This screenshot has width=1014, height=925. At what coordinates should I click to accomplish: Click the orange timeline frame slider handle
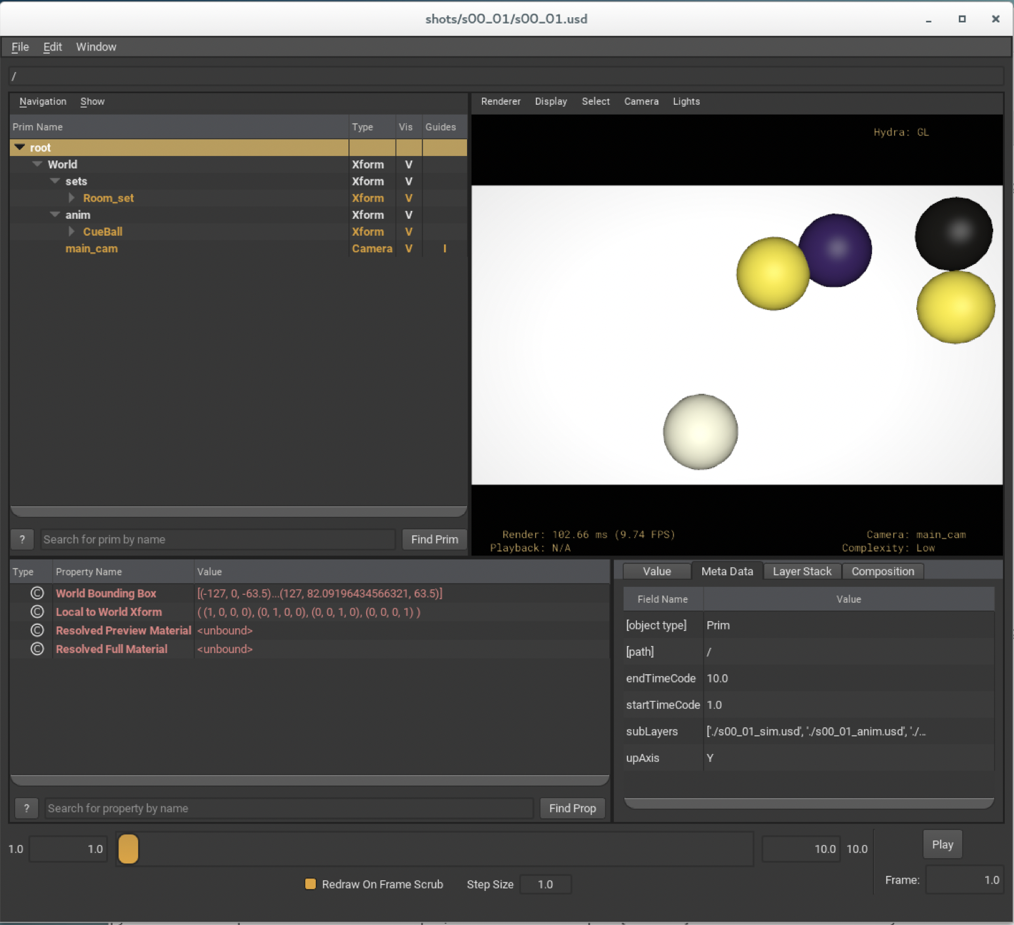[x=128, y=849]
